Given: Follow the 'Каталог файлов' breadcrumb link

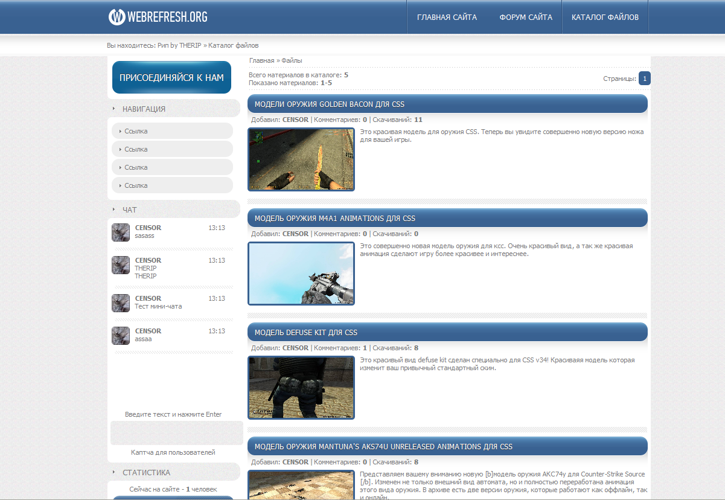Looking at the screenshot, I should pyautogui.click(x=234, y=45).
